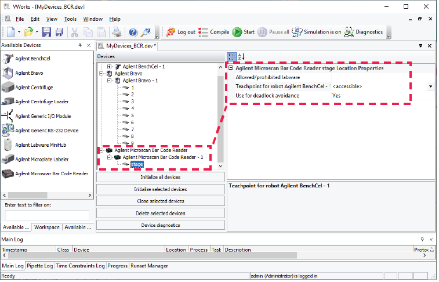Click the magnifier toolbar icon
The image size is (439, 282).
146,32
